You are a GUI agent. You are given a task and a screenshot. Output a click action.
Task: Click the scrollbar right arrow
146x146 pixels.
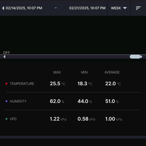coord(141,57)
